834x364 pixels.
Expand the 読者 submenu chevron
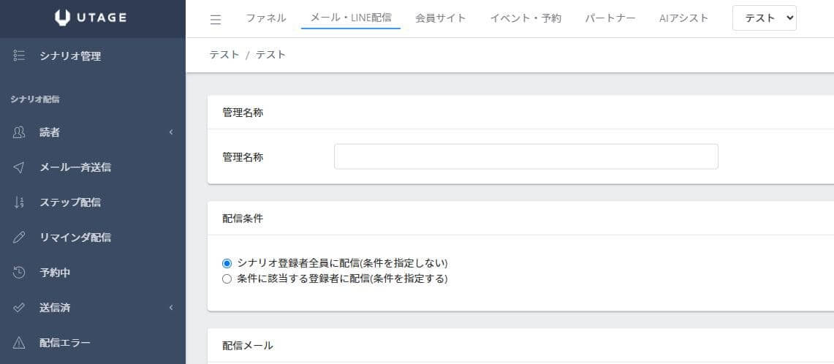(x=171, y=132)
